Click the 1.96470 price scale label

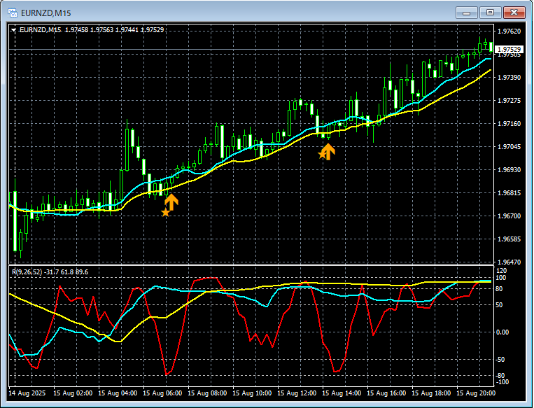coord(509,262)
